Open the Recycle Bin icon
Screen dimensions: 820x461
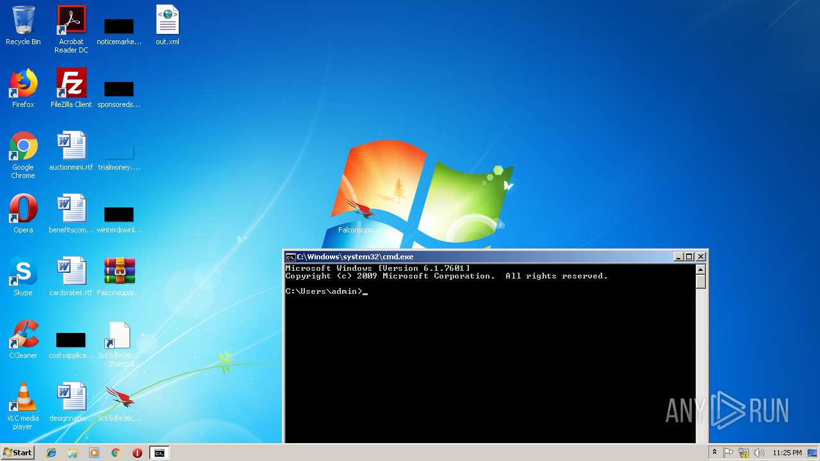point(23,26)
